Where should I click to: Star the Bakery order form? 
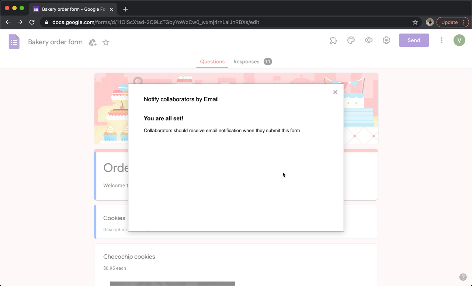click(106, 42)
